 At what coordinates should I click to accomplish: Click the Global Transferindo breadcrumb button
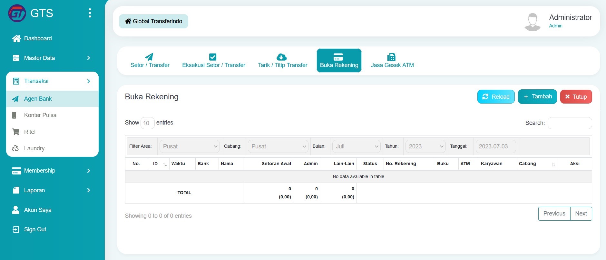point(153,21)
